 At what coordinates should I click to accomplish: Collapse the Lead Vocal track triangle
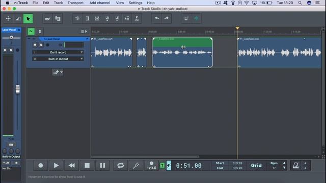[29, 39]
